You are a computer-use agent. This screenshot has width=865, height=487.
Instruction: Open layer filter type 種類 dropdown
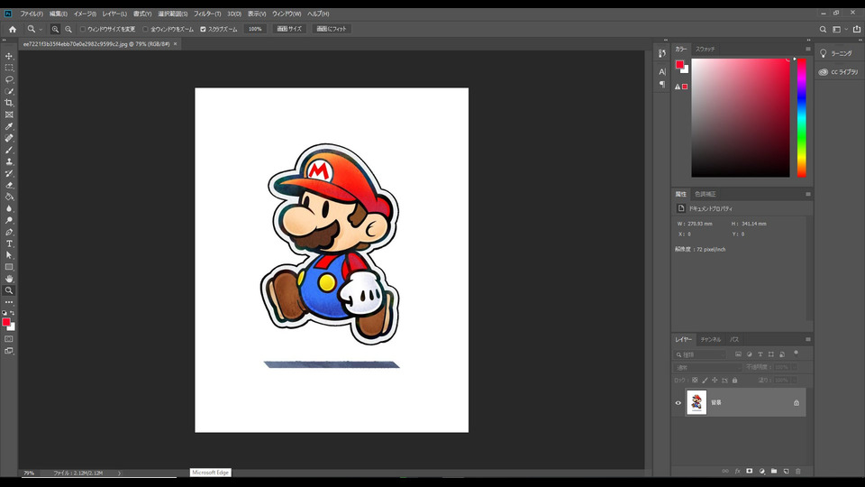(701, 354)
